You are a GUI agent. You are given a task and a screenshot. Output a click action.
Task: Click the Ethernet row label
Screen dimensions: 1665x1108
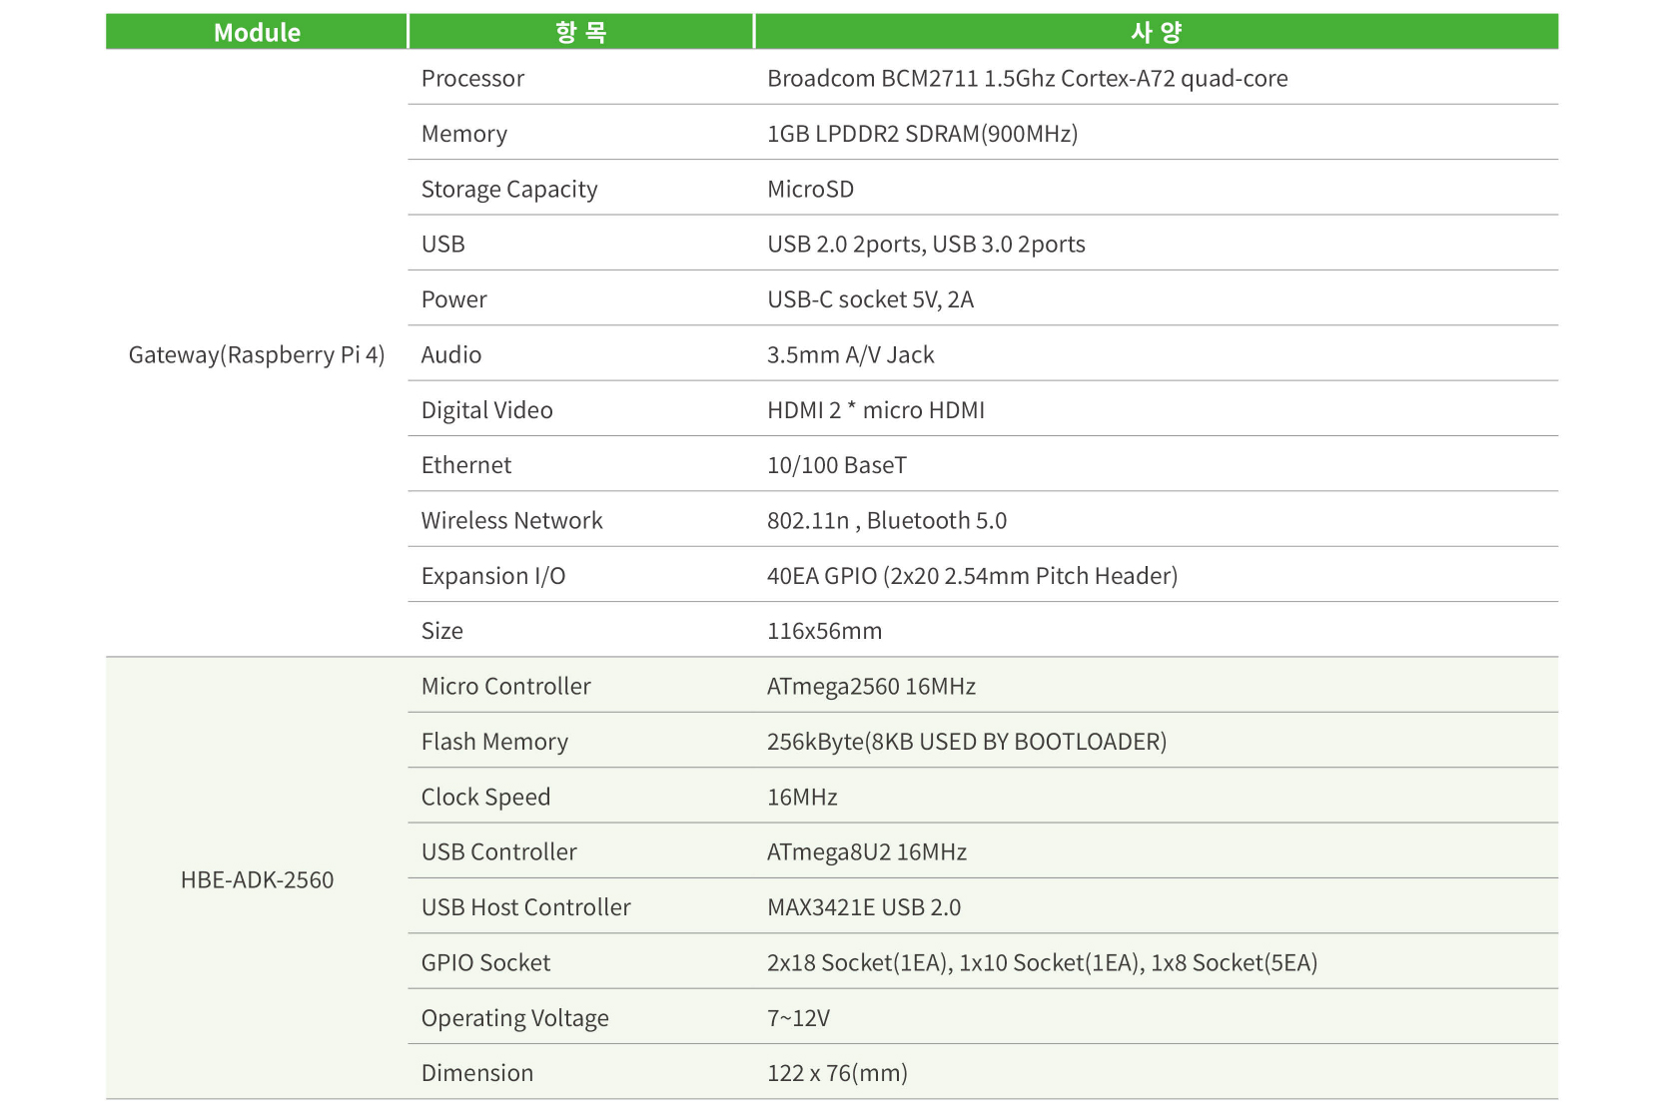[x=466, y=465]
